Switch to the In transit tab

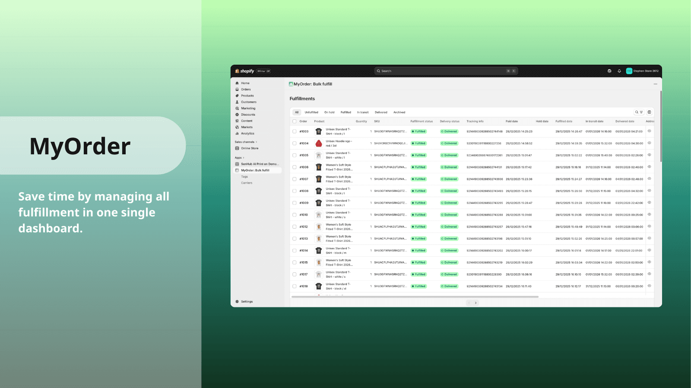click(x=363, y=112)
